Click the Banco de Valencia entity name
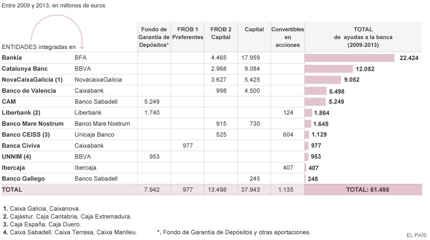Viewport: 430px width, 240px height. click(x=29, y=91)
